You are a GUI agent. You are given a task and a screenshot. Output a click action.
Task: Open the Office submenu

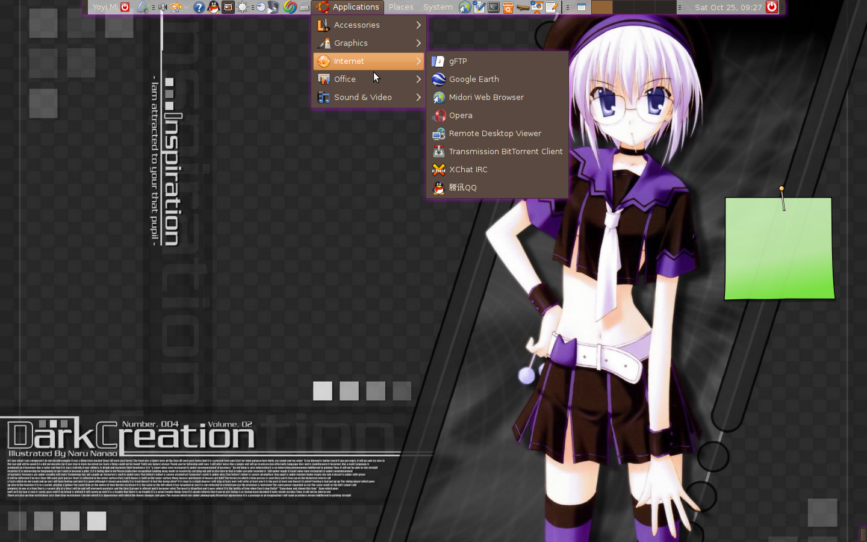pos(369,79)
